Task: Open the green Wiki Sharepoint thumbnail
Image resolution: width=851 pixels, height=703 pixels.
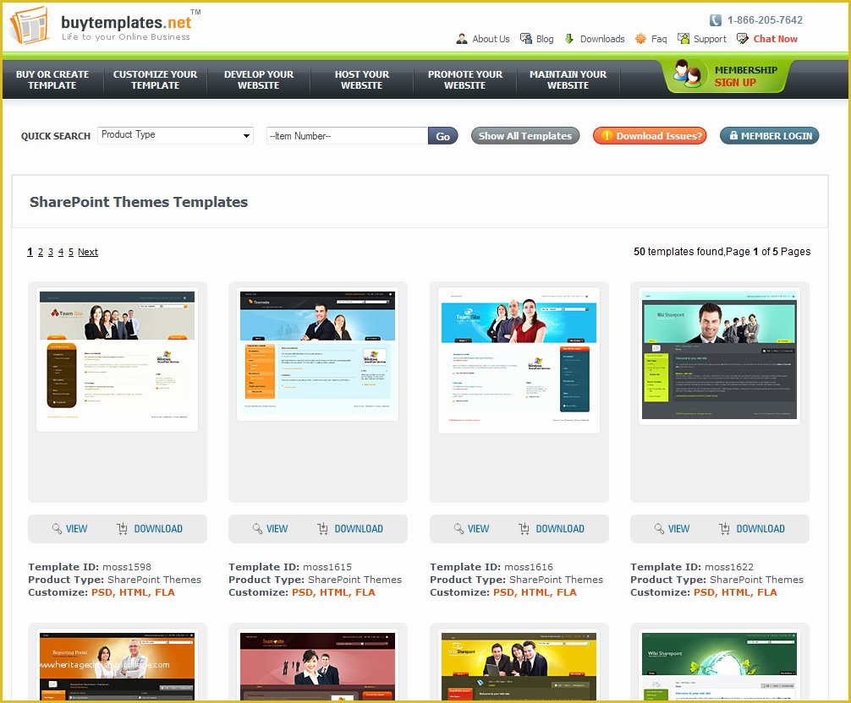Action: [719, 666]
